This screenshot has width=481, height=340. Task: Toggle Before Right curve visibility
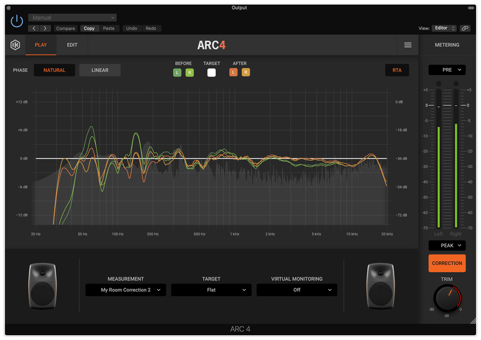189,73
